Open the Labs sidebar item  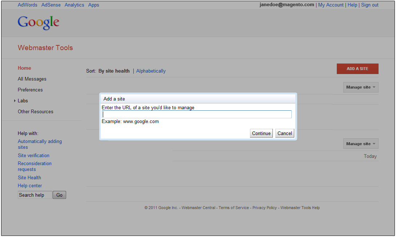23,101
